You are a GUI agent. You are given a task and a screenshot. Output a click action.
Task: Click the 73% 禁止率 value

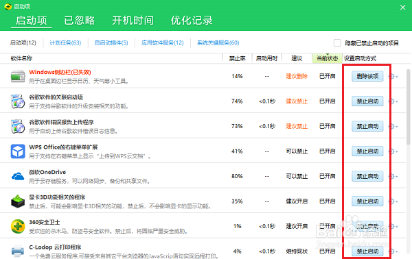(237, 126)
